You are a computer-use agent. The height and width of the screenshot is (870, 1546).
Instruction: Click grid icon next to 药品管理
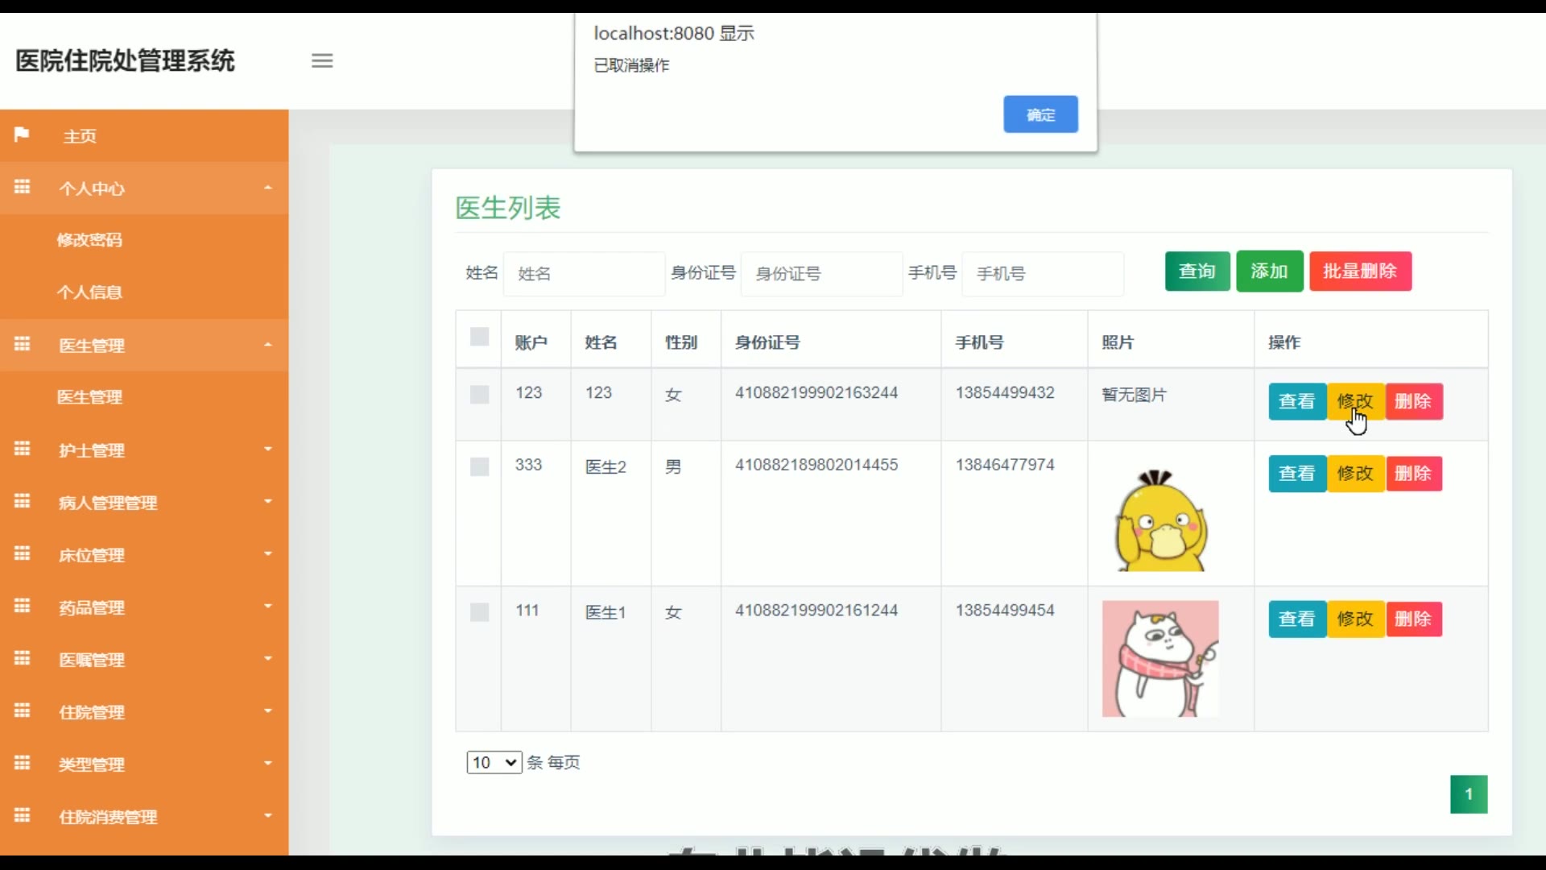[23, 607]
